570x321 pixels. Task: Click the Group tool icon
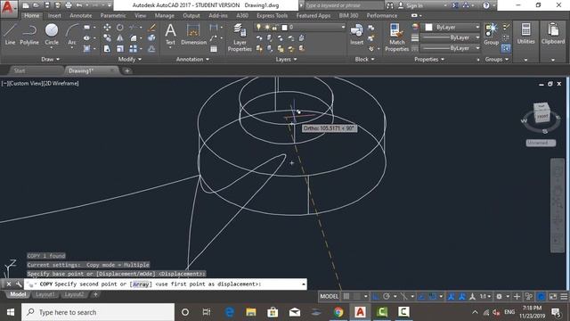[x=491, y=34]
